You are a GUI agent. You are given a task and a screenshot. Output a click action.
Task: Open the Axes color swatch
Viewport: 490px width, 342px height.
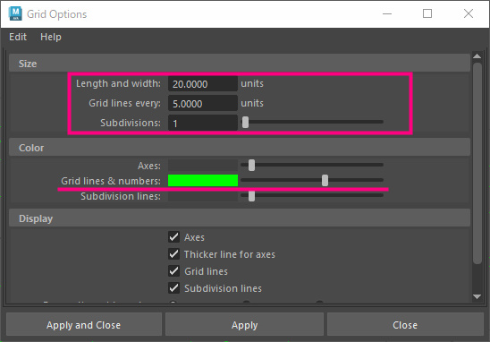[203, 166]
